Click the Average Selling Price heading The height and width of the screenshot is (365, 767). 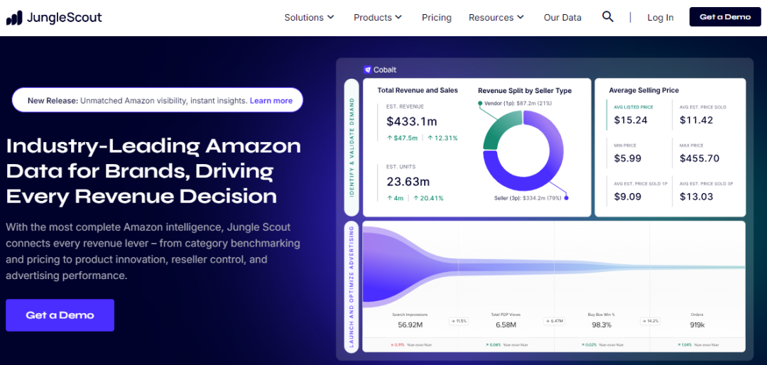[x=643, y=90]
